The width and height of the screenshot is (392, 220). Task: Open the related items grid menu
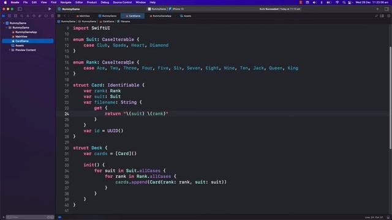click(59, 16)
